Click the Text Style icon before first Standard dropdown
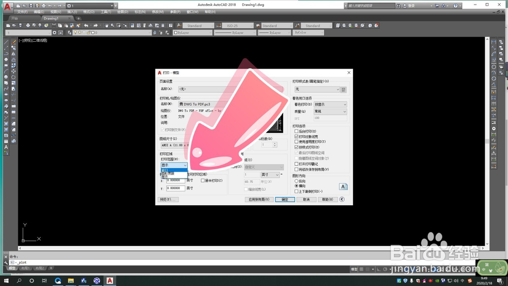Image resolution: width=508 pixels, height=286 pixels. [x=179, y=25]
